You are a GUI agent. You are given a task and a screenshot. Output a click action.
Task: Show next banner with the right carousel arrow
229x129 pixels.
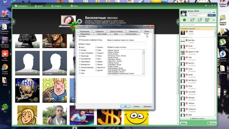[177, 21]
